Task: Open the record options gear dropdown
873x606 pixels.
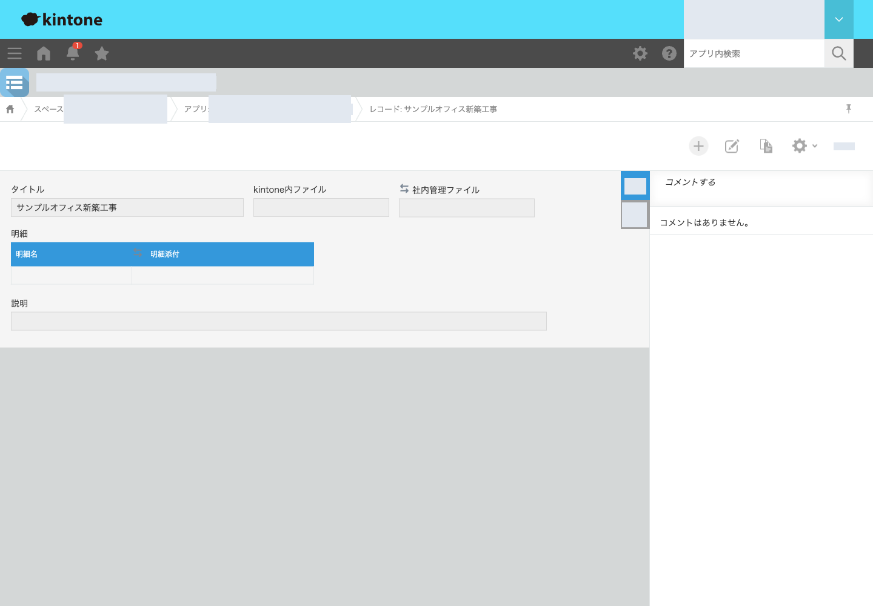Action: point(804,146)
